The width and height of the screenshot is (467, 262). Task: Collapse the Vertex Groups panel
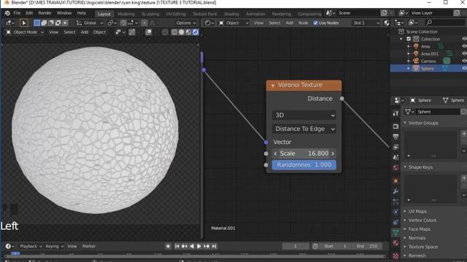[x=405, y=123]
